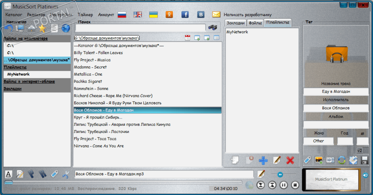
Task: Click the blue tag label icon in Тег panel
Action: tap(307, 160)
